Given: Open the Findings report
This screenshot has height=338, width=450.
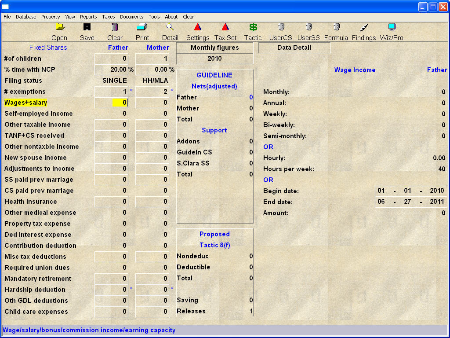Looking at the screenshot, I should pos(363,32).
